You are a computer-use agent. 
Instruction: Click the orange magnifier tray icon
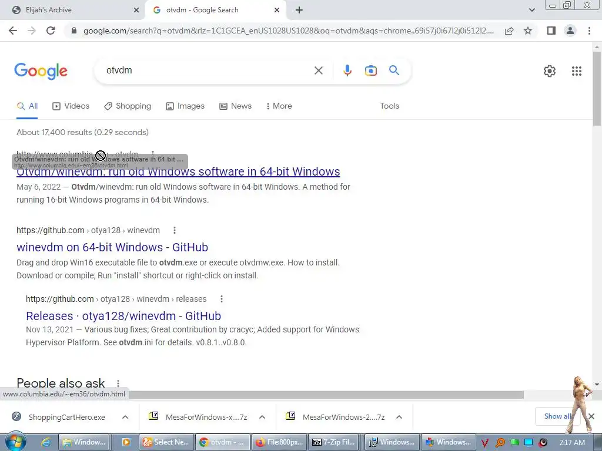[x=500, y=443]
